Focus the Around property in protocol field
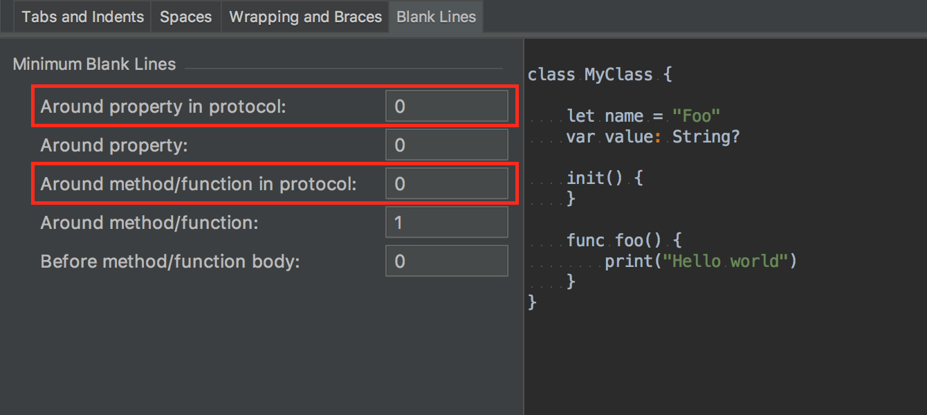Screen dimensions: 927x415 click(446, 107)
